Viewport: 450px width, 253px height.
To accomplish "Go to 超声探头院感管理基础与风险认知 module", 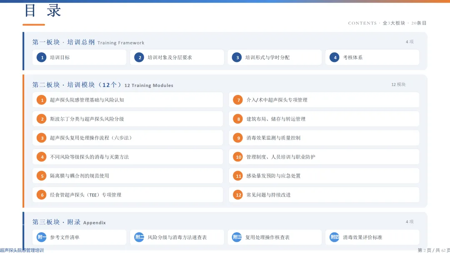I will tap(128, 100).
